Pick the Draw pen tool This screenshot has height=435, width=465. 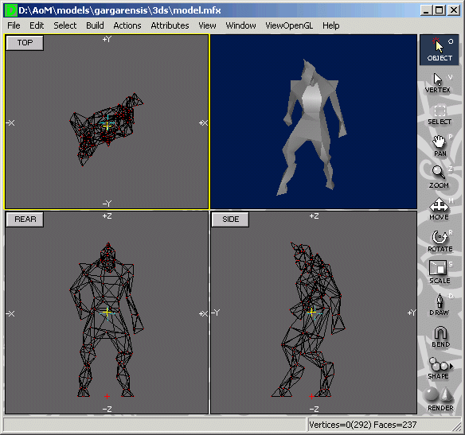pyautogui.click(x=440, y=305)
